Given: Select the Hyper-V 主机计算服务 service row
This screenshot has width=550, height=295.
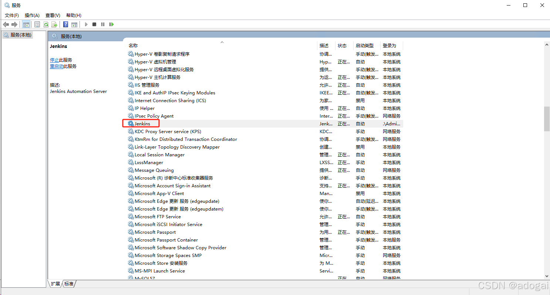Looking at the screenshot, I should tap(265, 77).
